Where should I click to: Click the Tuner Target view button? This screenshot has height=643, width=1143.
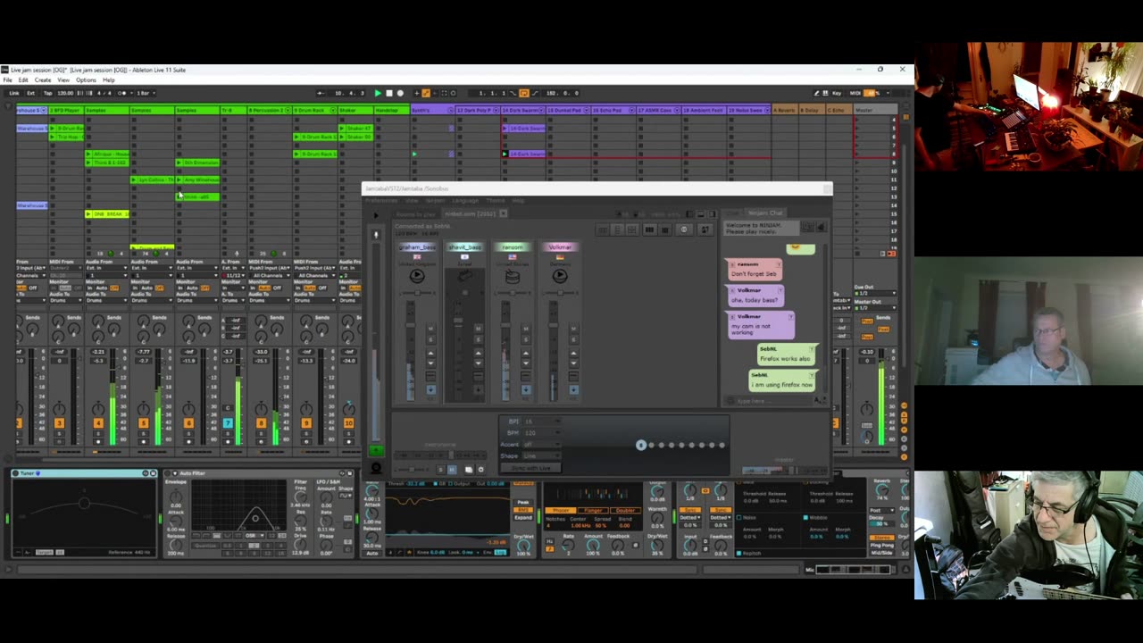point(44,552)
